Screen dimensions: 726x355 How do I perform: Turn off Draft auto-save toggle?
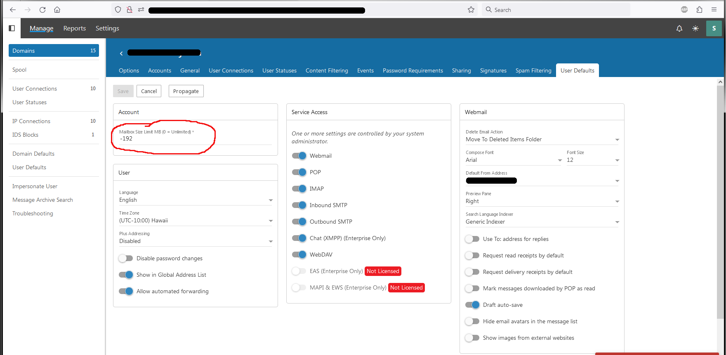(x=472, y=305)
